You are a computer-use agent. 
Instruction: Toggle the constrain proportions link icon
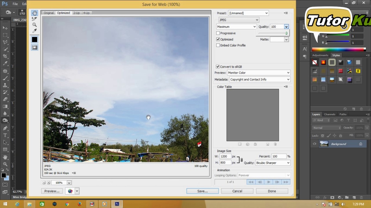click(x=241, y=160)
